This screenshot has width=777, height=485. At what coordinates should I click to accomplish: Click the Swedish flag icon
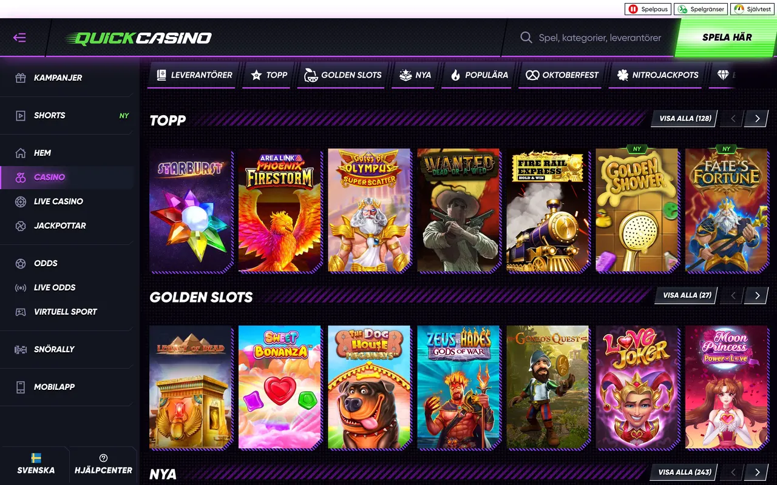point(36,458)
